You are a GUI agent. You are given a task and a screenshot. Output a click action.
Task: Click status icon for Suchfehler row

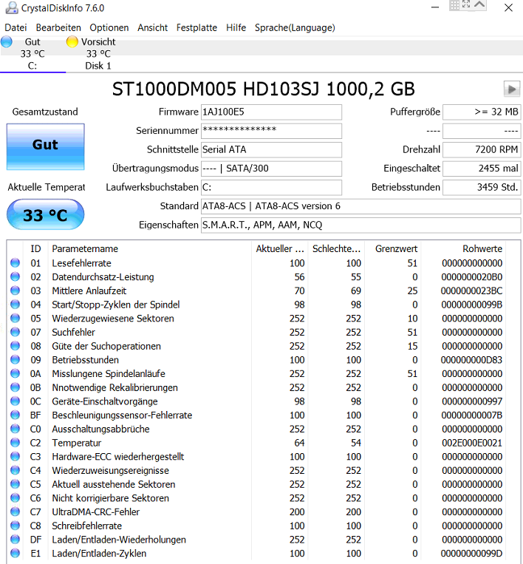point(15,332)
